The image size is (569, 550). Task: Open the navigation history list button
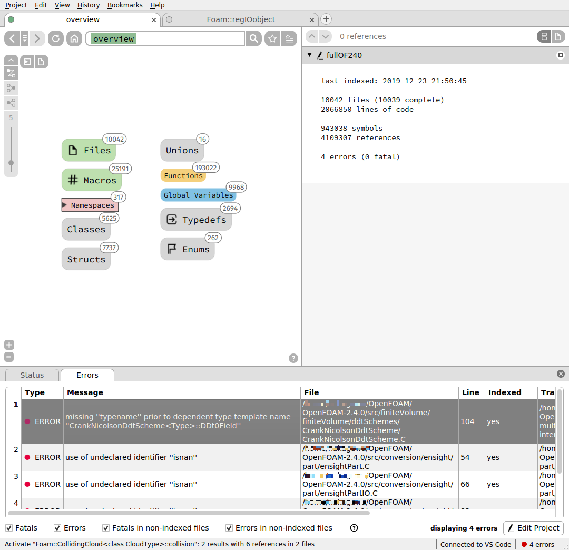point(25,38)
